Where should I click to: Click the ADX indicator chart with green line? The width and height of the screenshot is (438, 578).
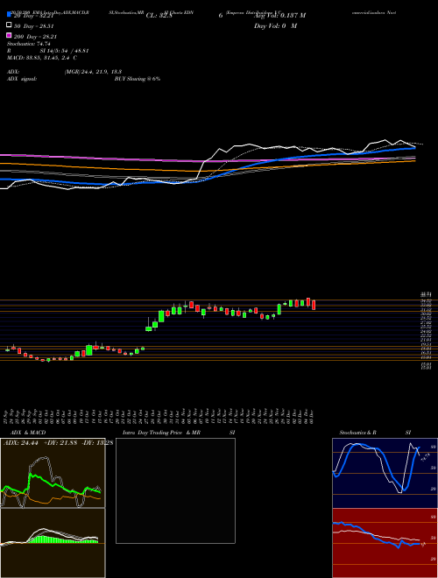pos(53,473)
